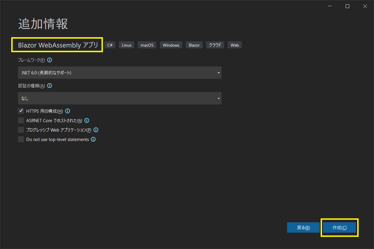Viewport: 374px width, 249px height.
Task: Enable ASP.NET Core でホストされた checkbox
Action: [x=21, y=120]
